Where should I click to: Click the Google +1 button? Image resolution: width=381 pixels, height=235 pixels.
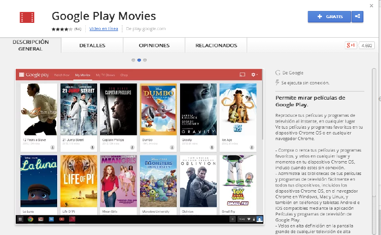(351, 45)
